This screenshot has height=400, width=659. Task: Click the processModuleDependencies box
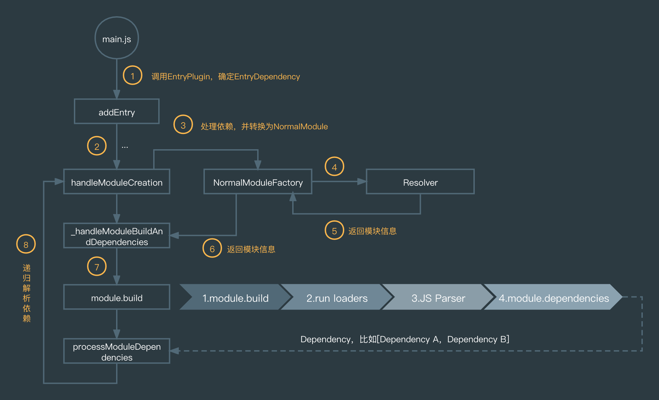tap(117, 351)
